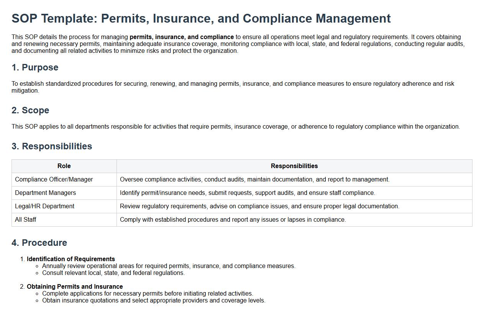This screenshot has width=484, height=309.
Task: Click the 'Obtain insurance quotations' bullet
Action: [154, 301]
